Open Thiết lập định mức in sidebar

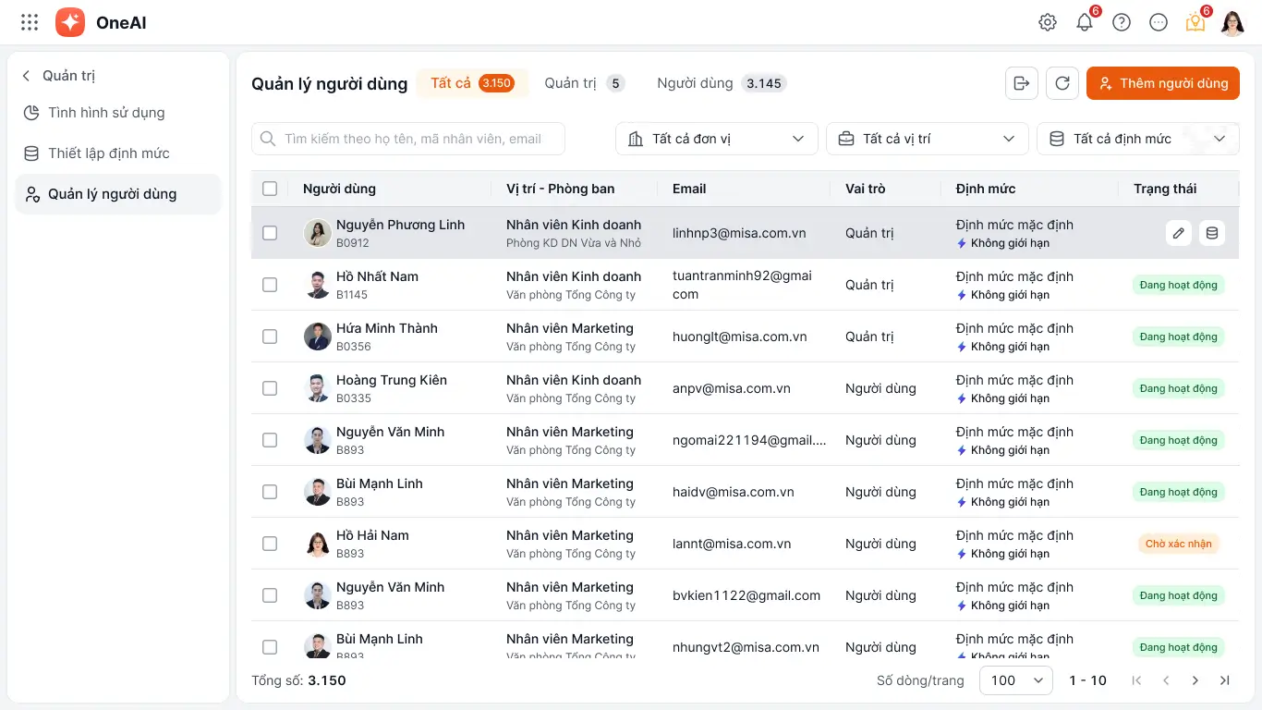click(x=109, y=153)
